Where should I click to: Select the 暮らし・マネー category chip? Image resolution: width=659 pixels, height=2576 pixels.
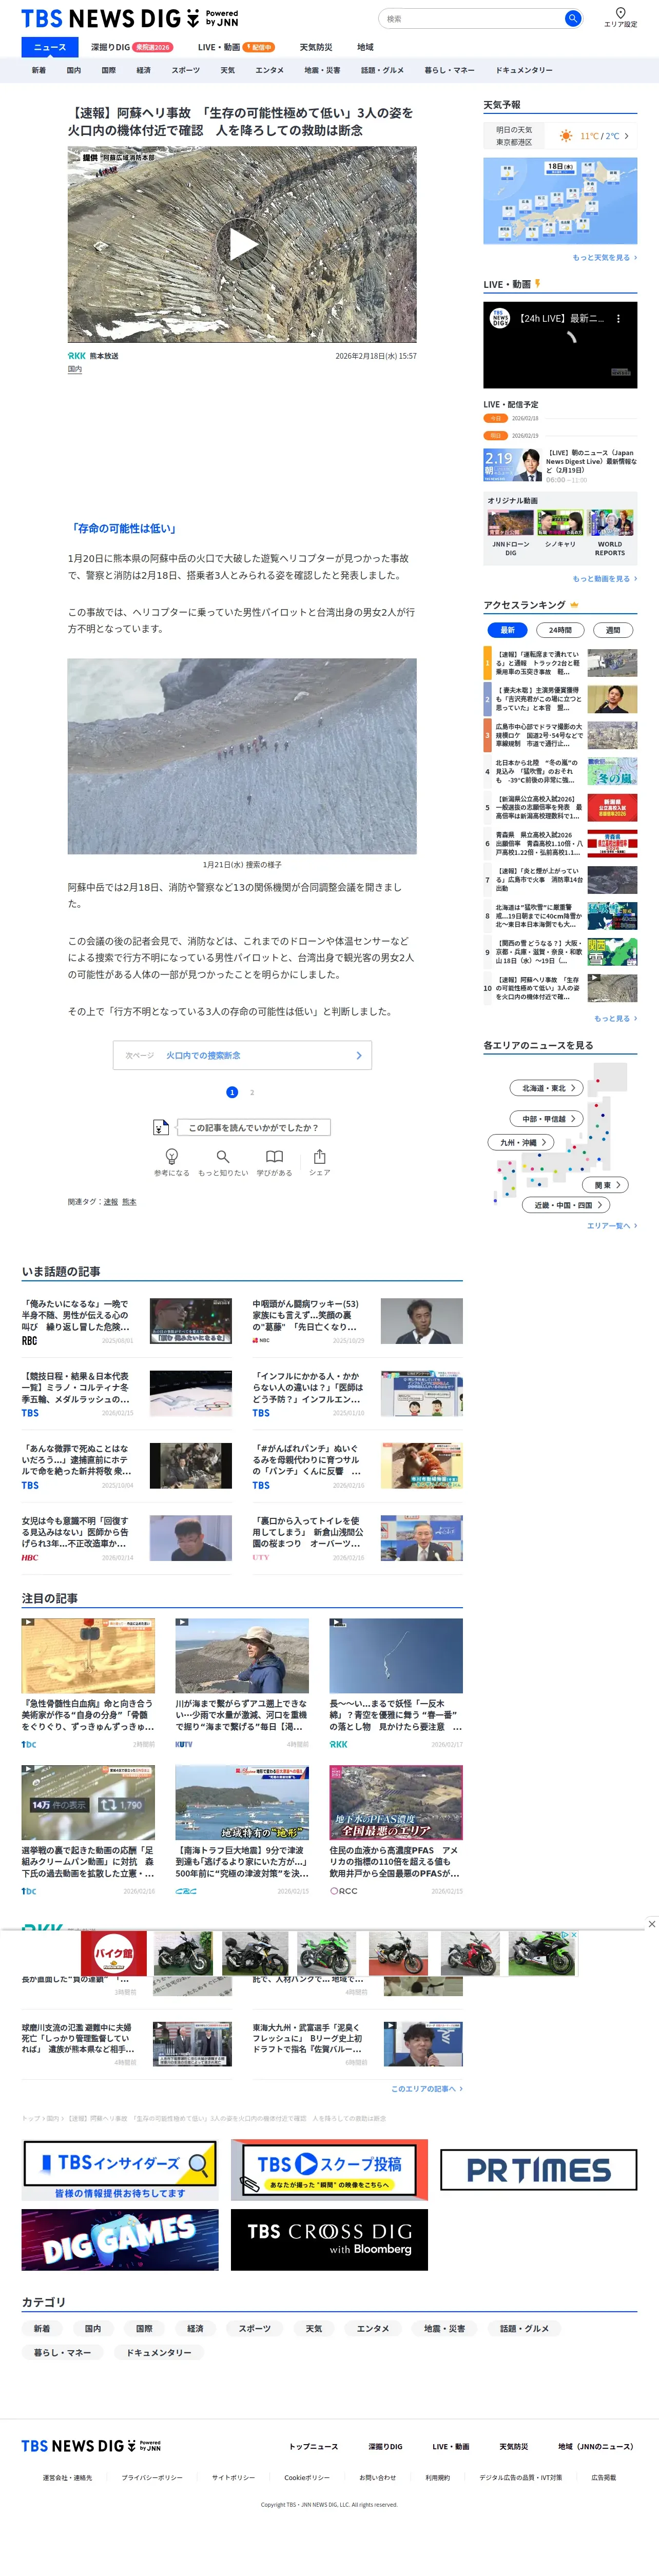point(62,2352)
